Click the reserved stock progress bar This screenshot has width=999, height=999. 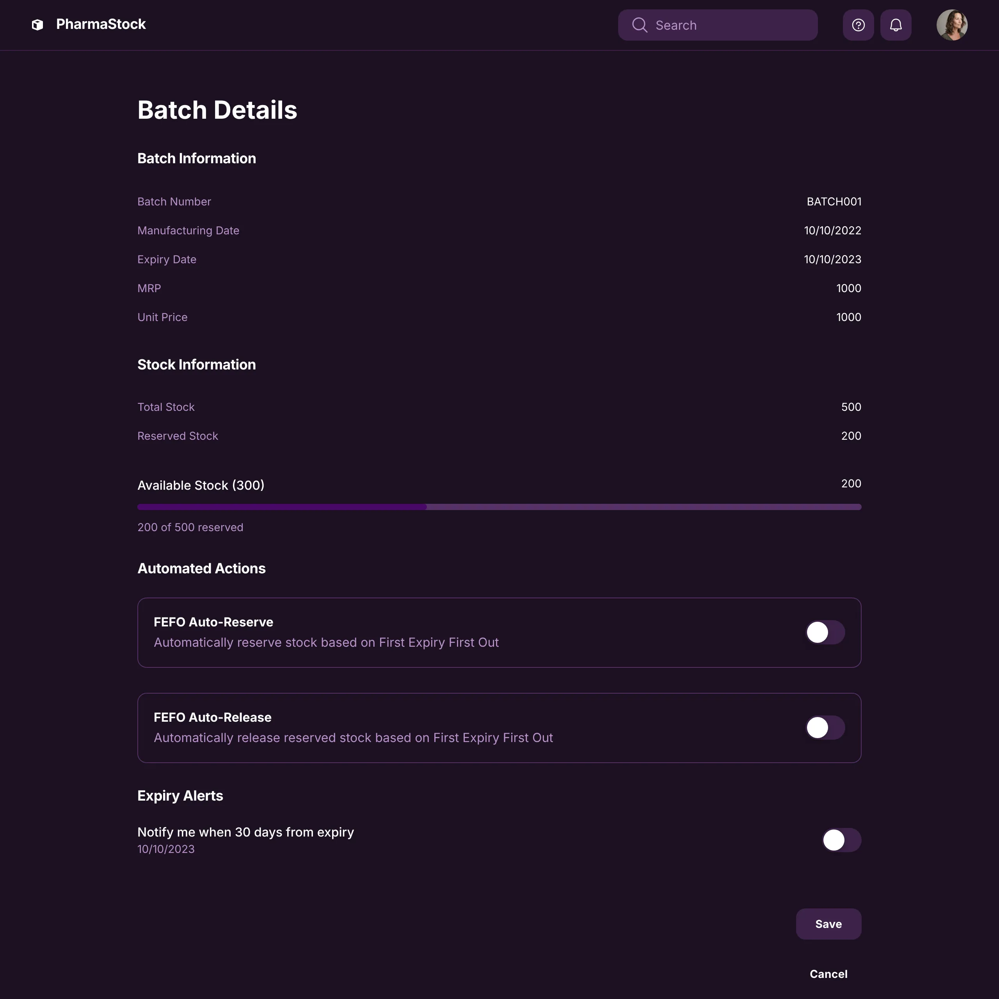pyautogui.click(x=499, y=507)
